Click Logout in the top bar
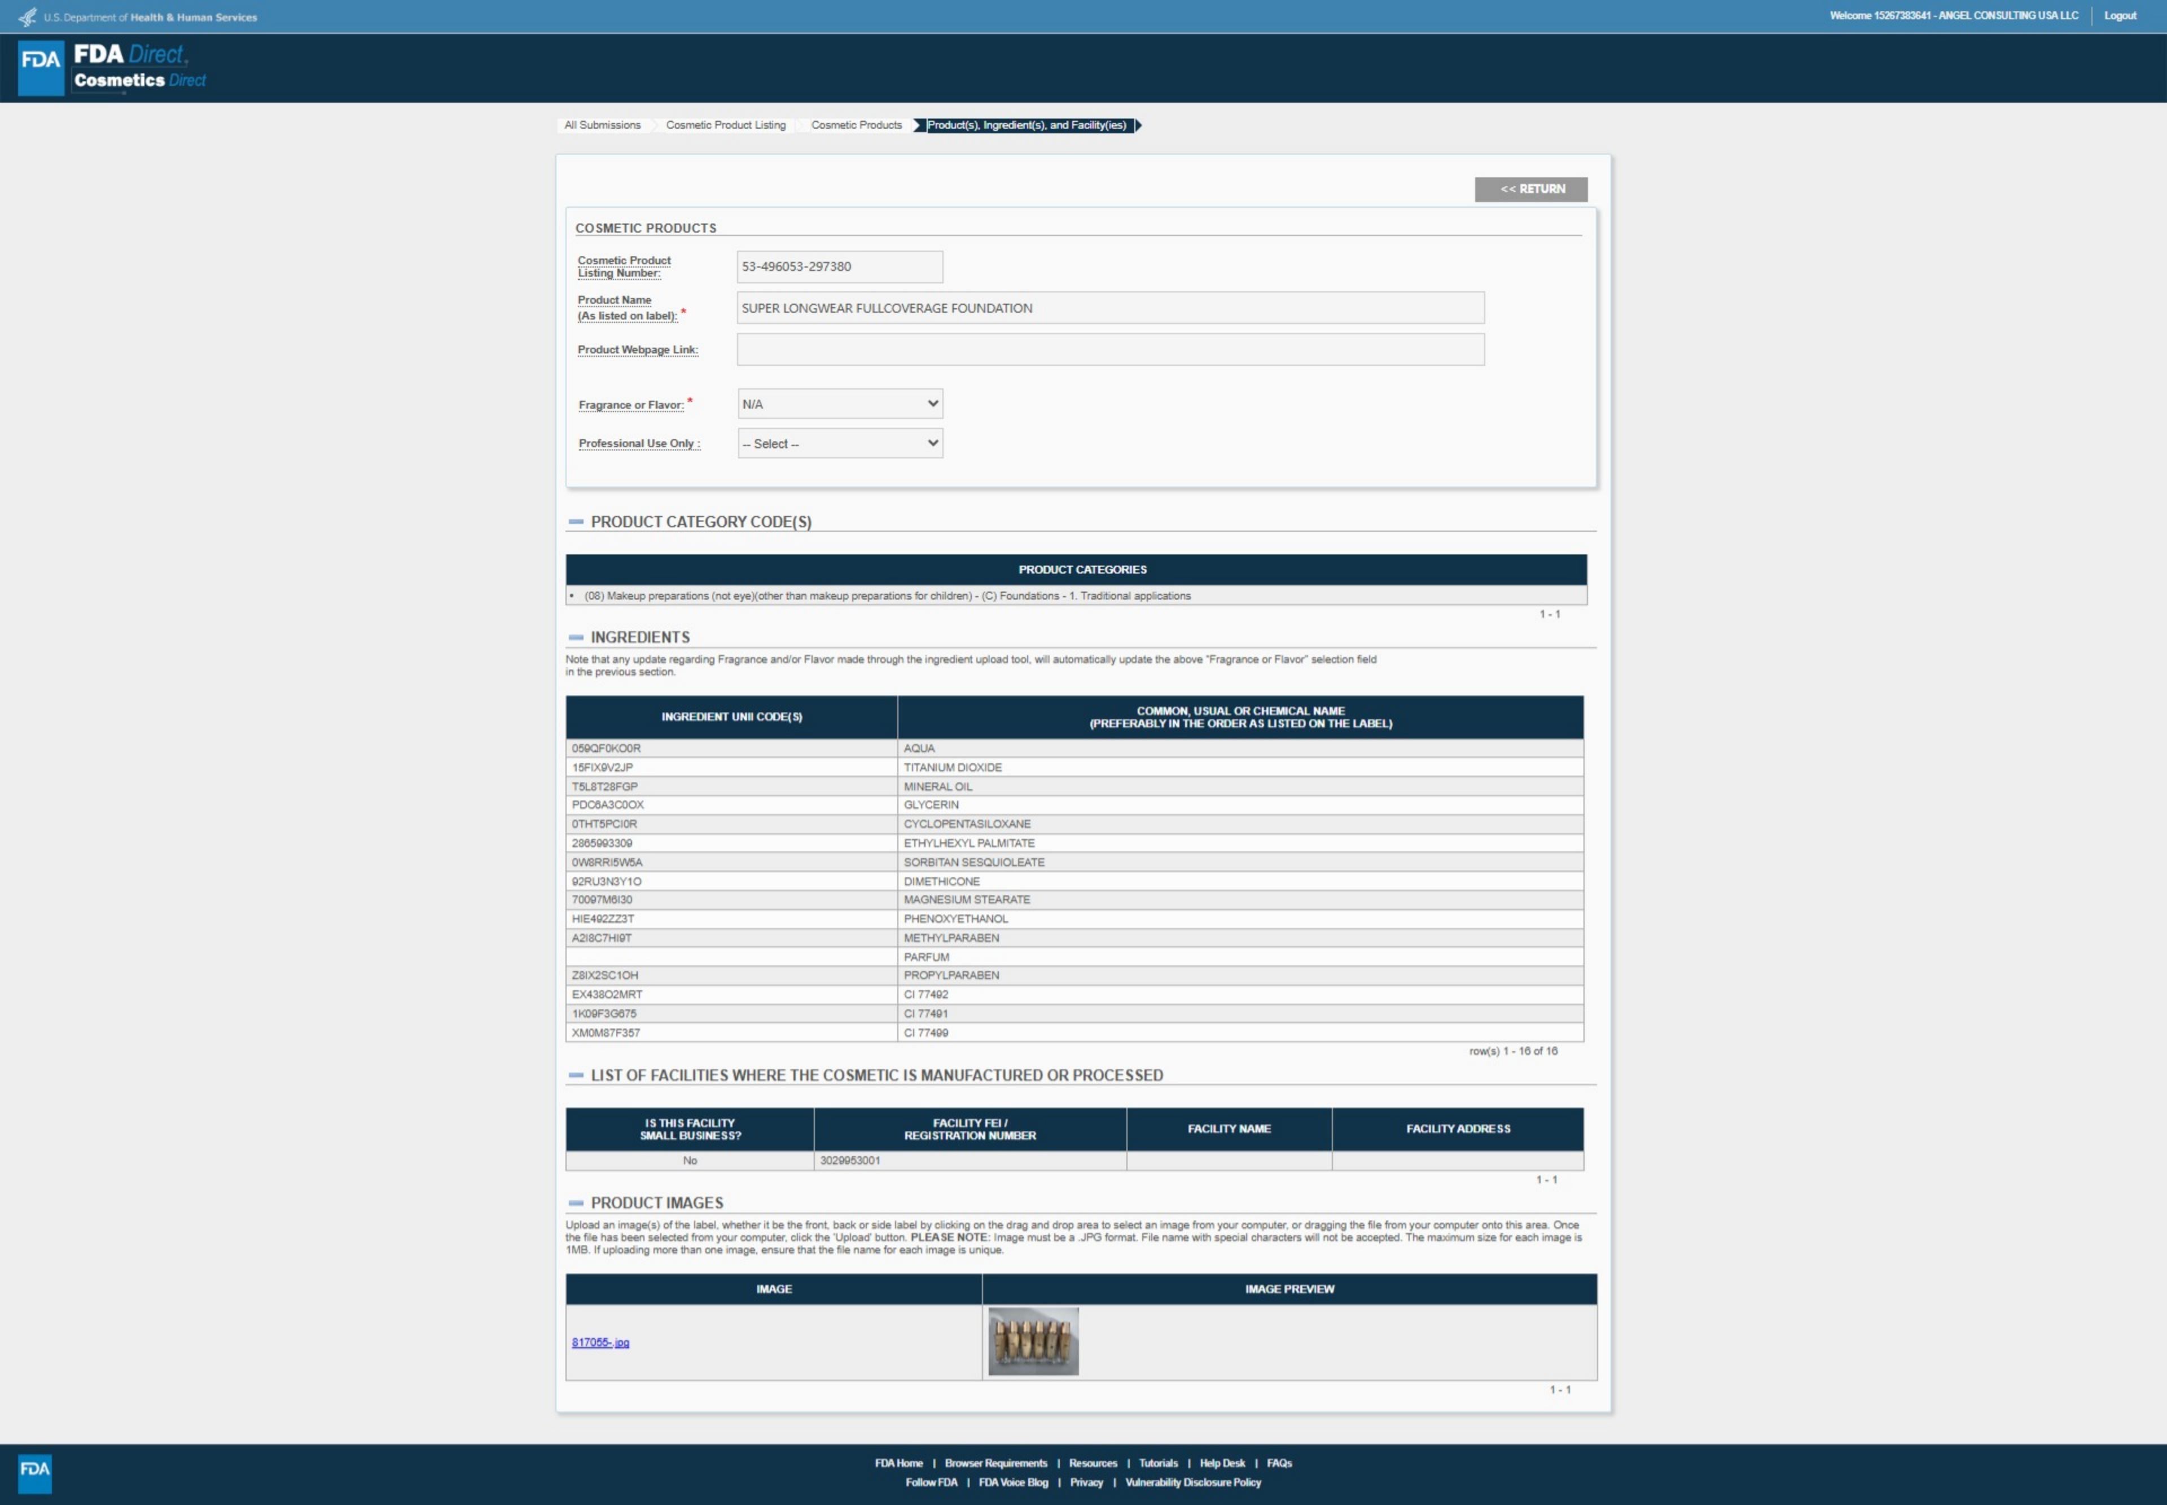Screen dimensions: 2167x1505 (2120, 16)
